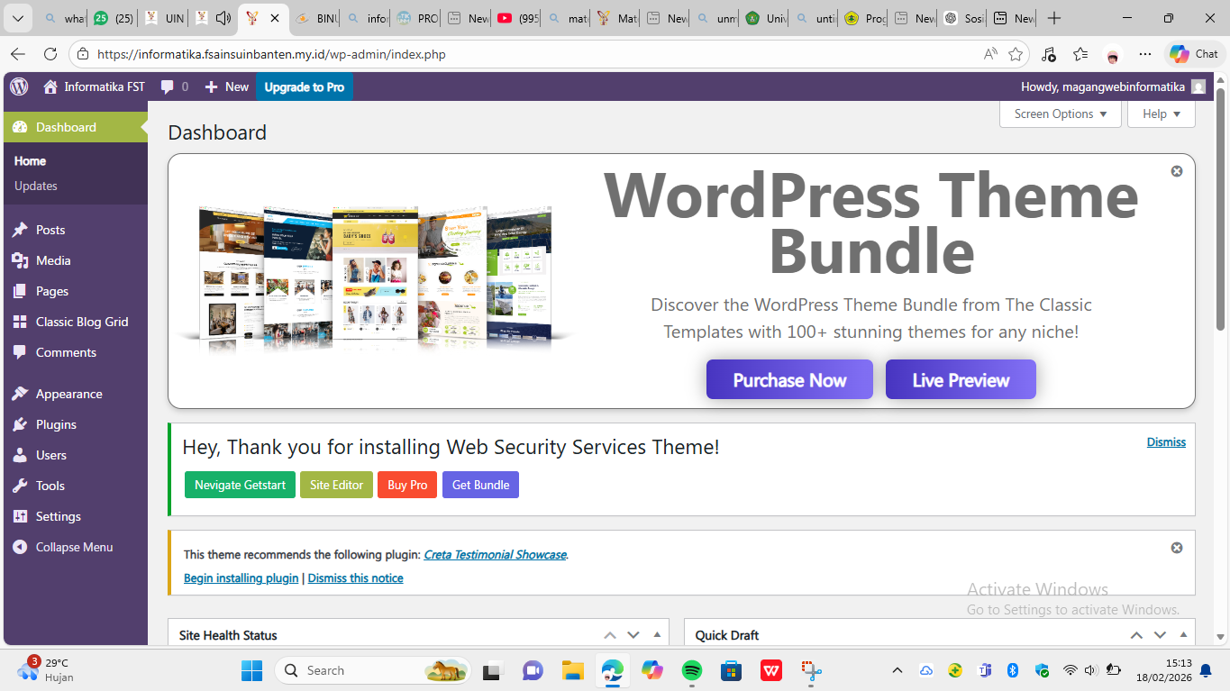Switch to the BINUS browser tab
This screenshot has width=1230, height=691.
[x=315, y=18]
